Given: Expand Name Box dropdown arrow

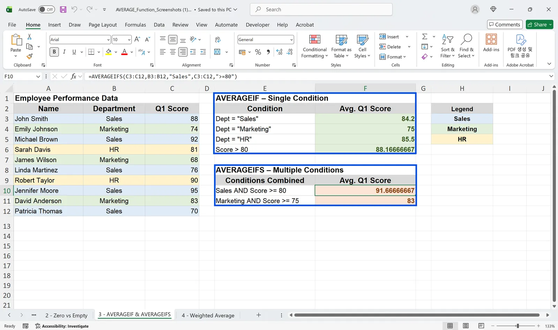Looking at the screenshot, I should click(38, 76).
